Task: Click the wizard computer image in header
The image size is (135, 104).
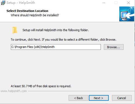Action: (127, 14)
